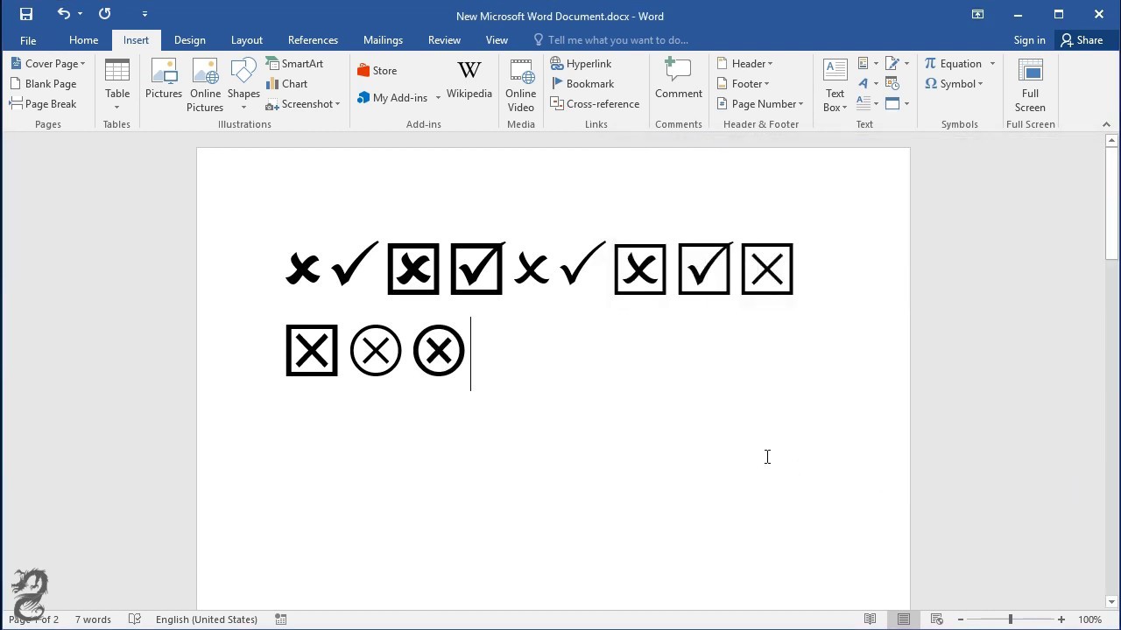
Task: Insert a Cross-reference
Action: 596,104
